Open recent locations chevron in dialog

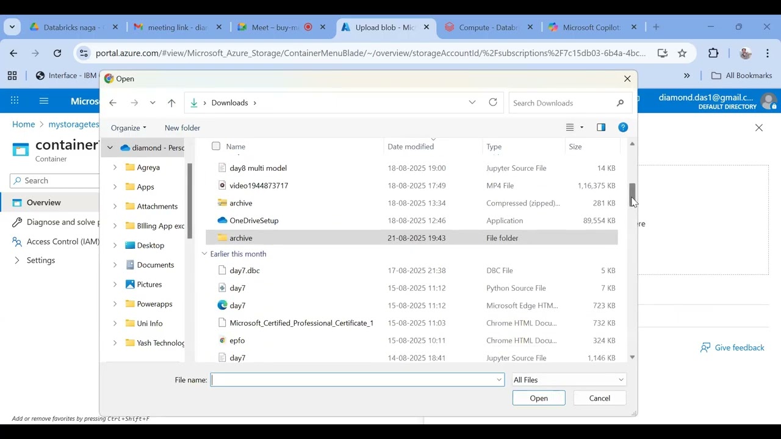pyautogui.click(x=153, y=103)
